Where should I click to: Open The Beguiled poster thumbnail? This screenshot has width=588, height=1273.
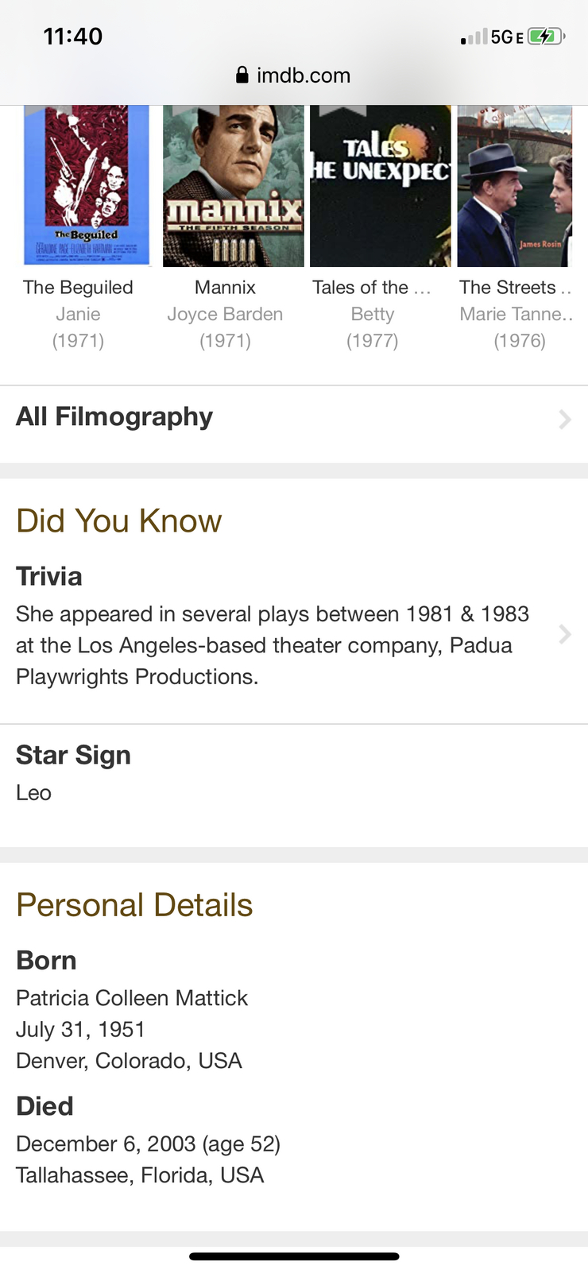86,186
